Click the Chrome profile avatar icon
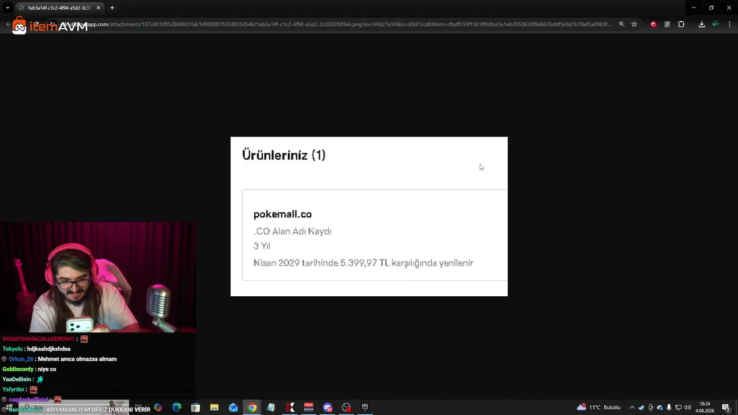Image resolution: width=738 pixels, height=415 pixels. (x=716, y=24)
